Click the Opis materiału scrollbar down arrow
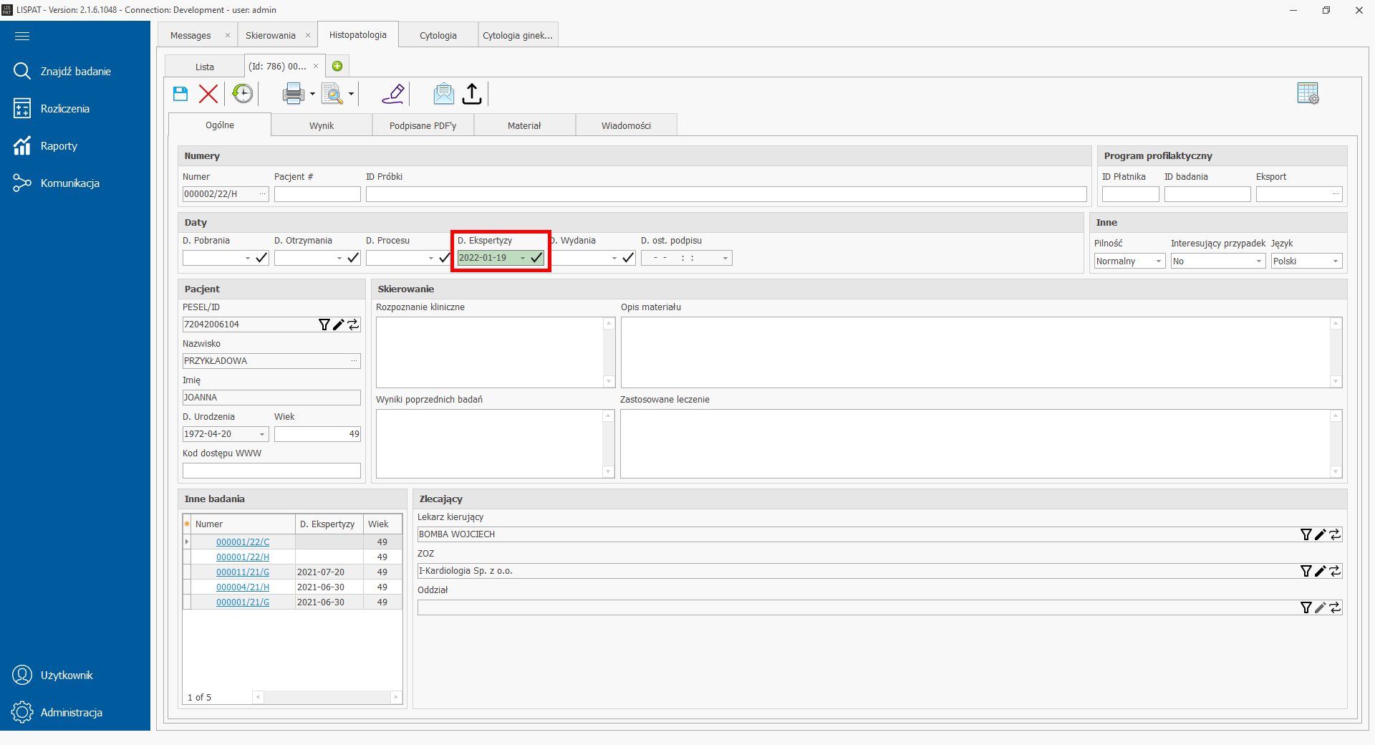This screenshot has height=745, width=1375. click(1336, 382)
